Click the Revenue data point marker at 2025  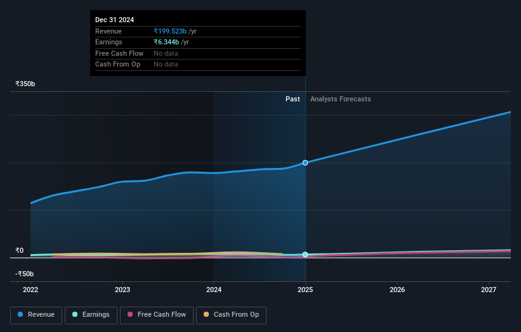pyautogui.click(x=305, y=163)
